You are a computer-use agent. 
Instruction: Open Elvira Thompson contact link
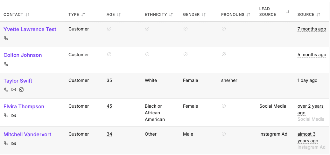(24, 106)
